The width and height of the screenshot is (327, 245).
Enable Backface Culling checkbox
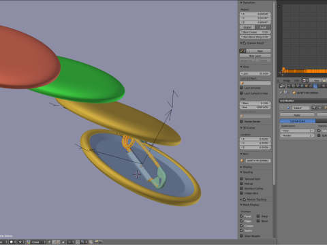pos(242,189)
